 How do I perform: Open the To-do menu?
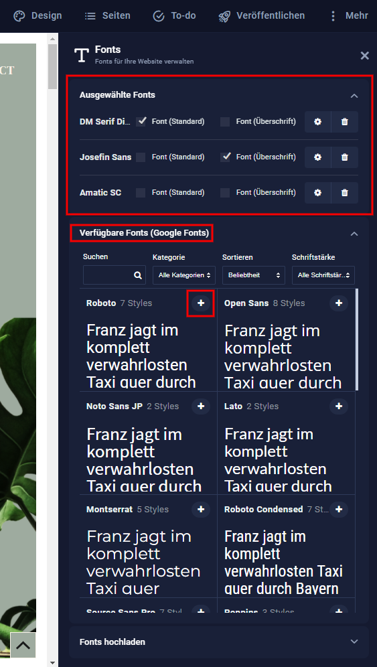[174, 16]
